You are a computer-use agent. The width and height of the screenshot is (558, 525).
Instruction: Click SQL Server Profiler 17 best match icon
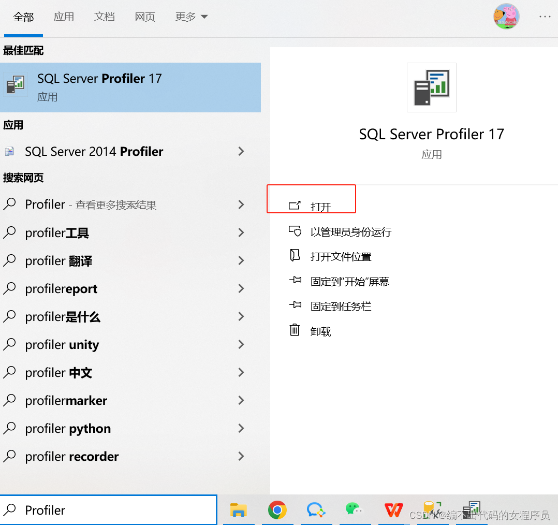click(x=16, y=85)
